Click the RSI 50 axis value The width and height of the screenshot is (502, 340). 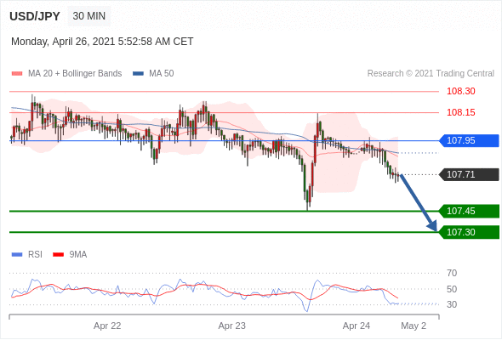[452, 289]
